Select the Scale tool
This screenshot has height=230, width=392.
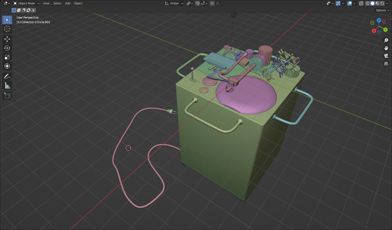point(7,57)
